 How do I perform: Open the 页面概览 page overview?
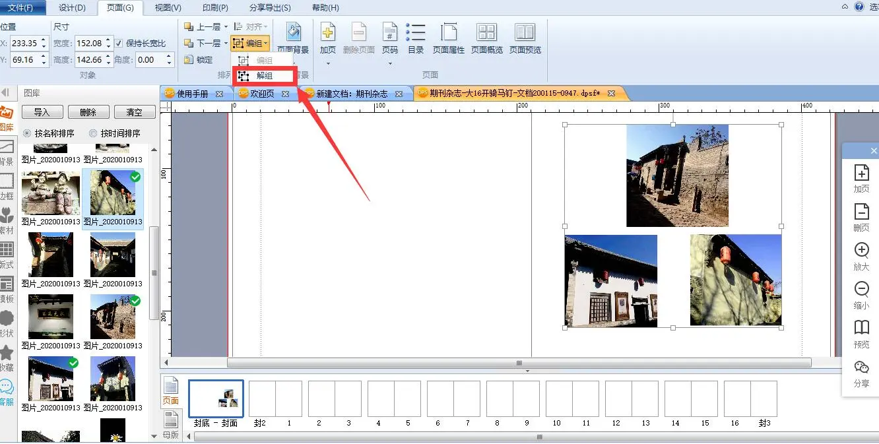487,33
